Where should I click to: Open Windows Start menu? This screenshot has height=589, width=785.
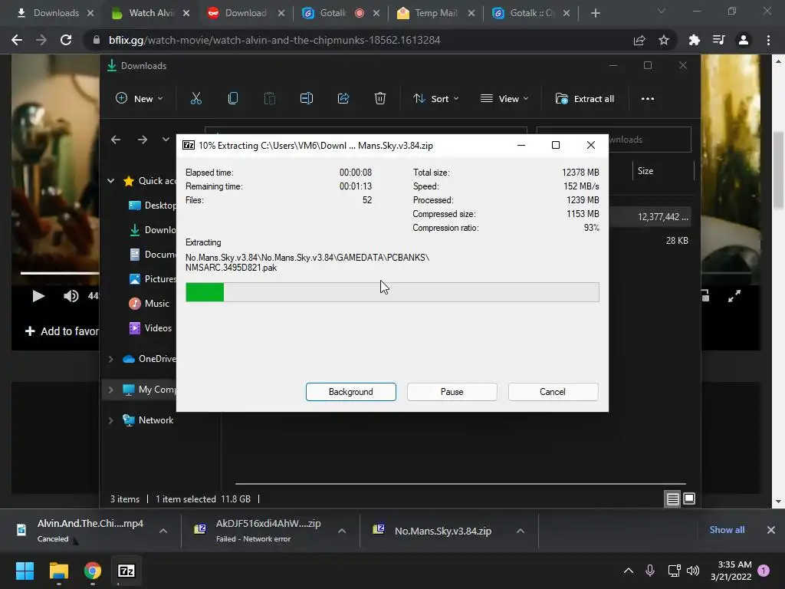click(x=25, y=571)
